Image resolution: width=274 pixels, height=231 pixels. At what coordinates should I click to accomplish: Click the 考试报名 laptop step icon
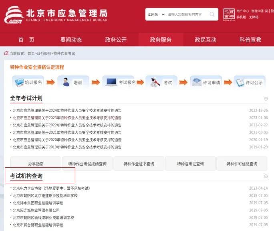pos(111,82)
